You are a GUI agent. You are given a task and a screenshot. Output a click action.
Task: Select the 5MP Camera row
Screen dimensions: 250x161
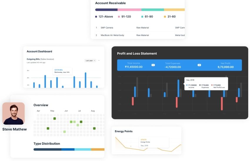pyautogui.click(x=140, y=28)
